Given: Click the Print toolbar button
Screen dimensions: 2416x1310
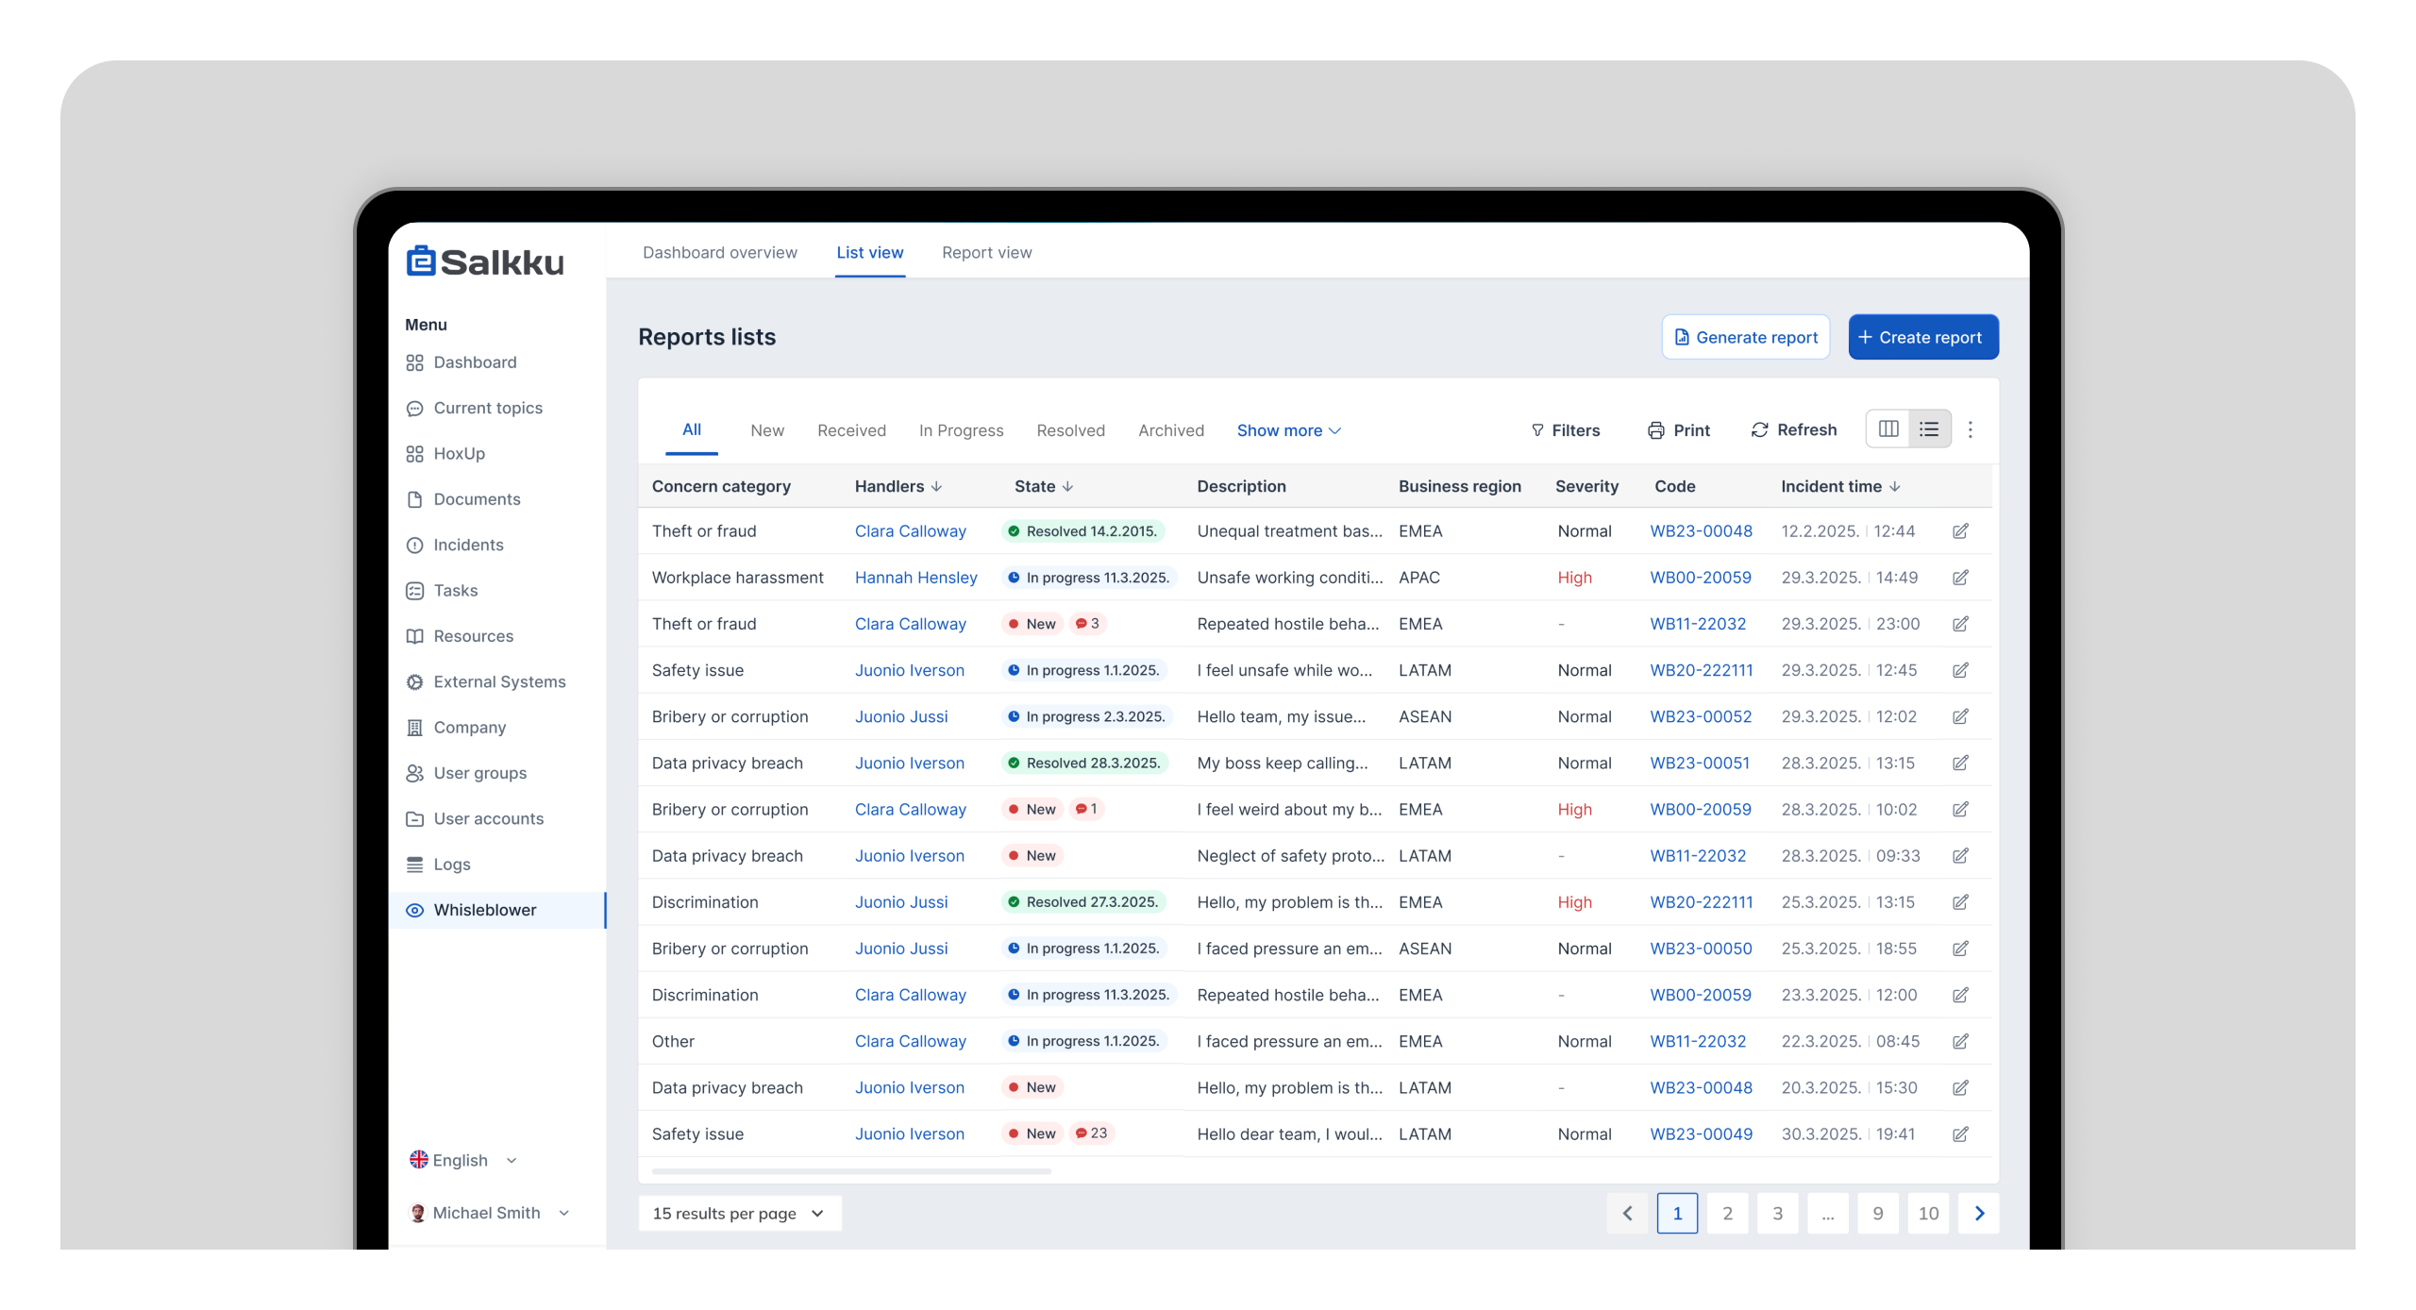Looking at the screenshot, I should point(1678,430).
